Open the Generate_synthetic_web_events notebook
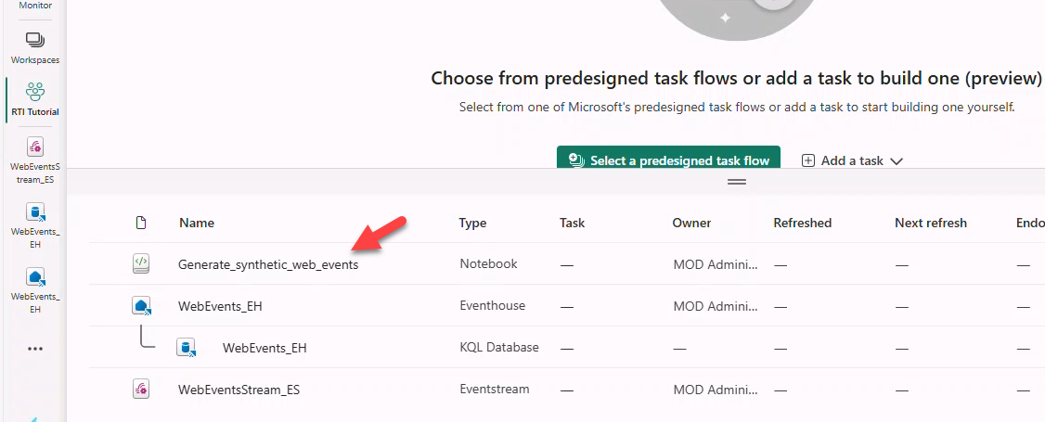Viewport: 1045px width, 422px height. click(268, 264)
